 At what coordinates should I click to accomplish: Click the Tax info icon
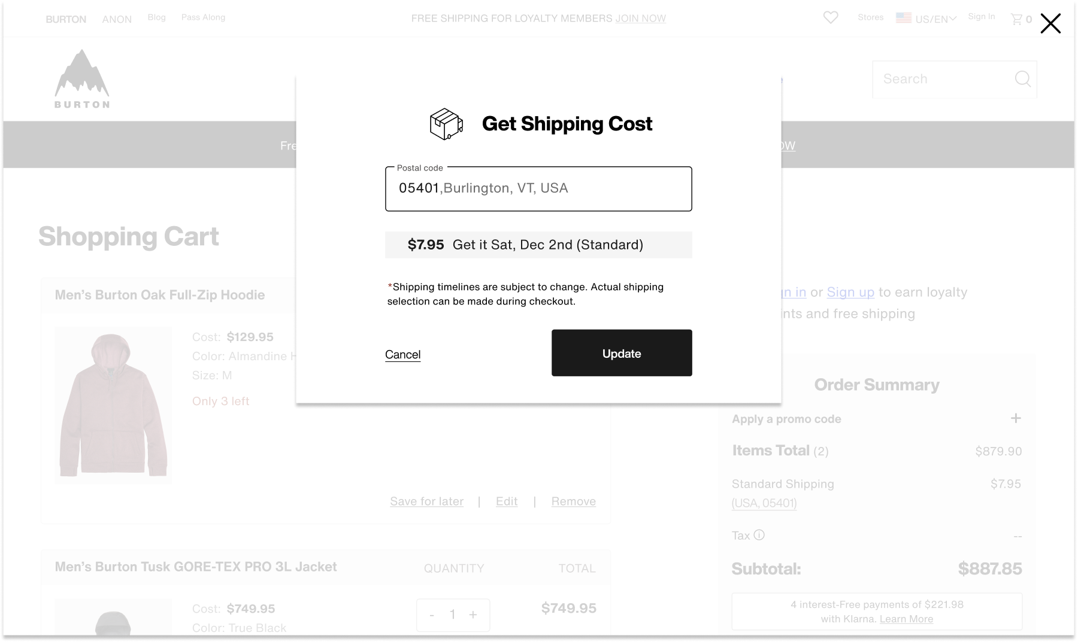(x=759, y=535)
